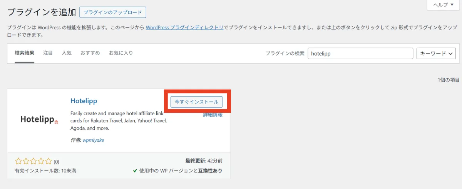Click the プラグインを追加 page heading
This screenshot has height=189, width=462.
pos(42,12)
